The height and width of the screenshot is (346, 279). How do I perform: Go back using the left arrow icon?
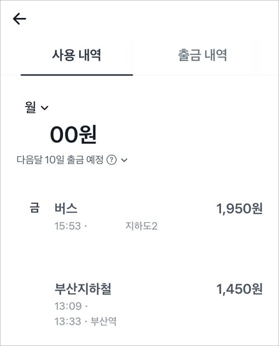point(20,19)
